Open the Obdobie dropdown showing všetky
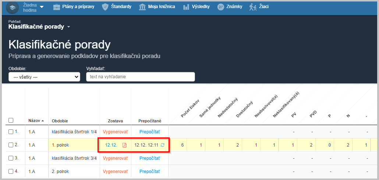 [44, 77]
